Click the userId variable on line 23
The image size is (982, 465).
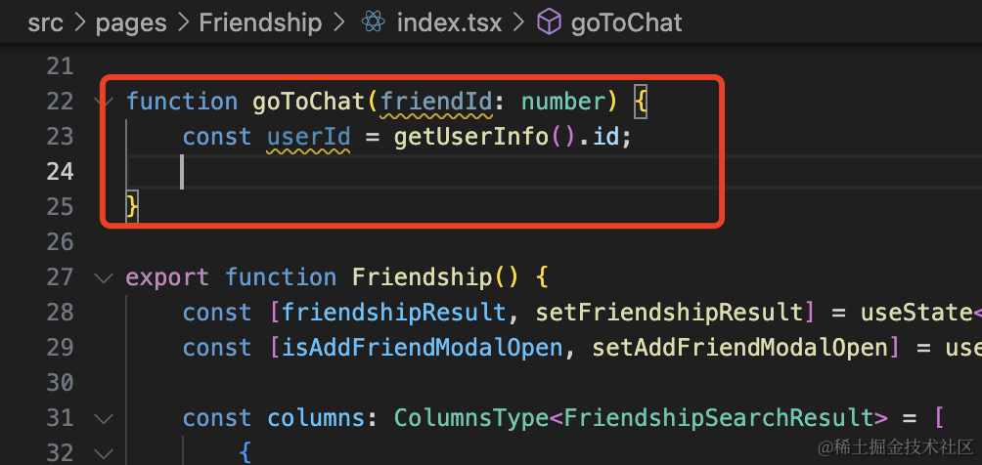[x=308, y=137]
